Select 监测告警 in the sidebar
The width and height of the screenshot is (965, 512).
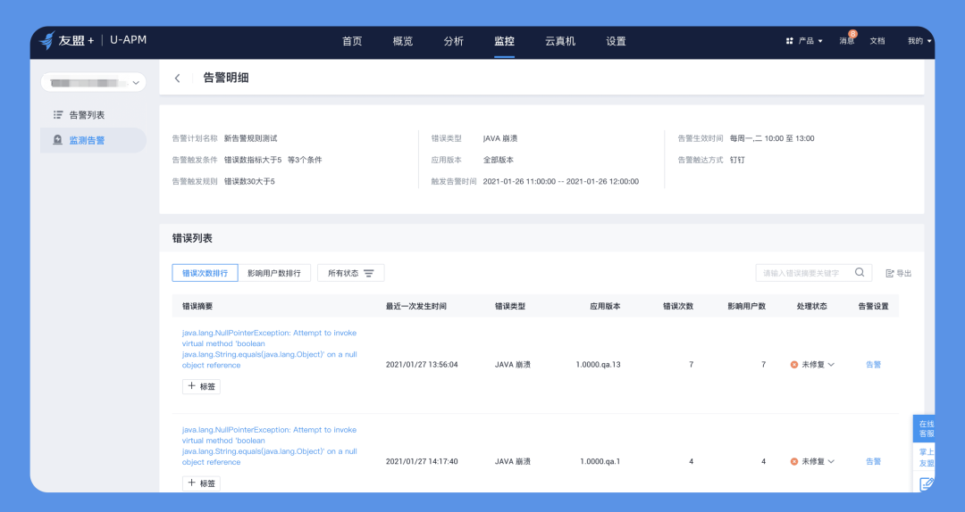pyautogui.click(x=94, y=140)
